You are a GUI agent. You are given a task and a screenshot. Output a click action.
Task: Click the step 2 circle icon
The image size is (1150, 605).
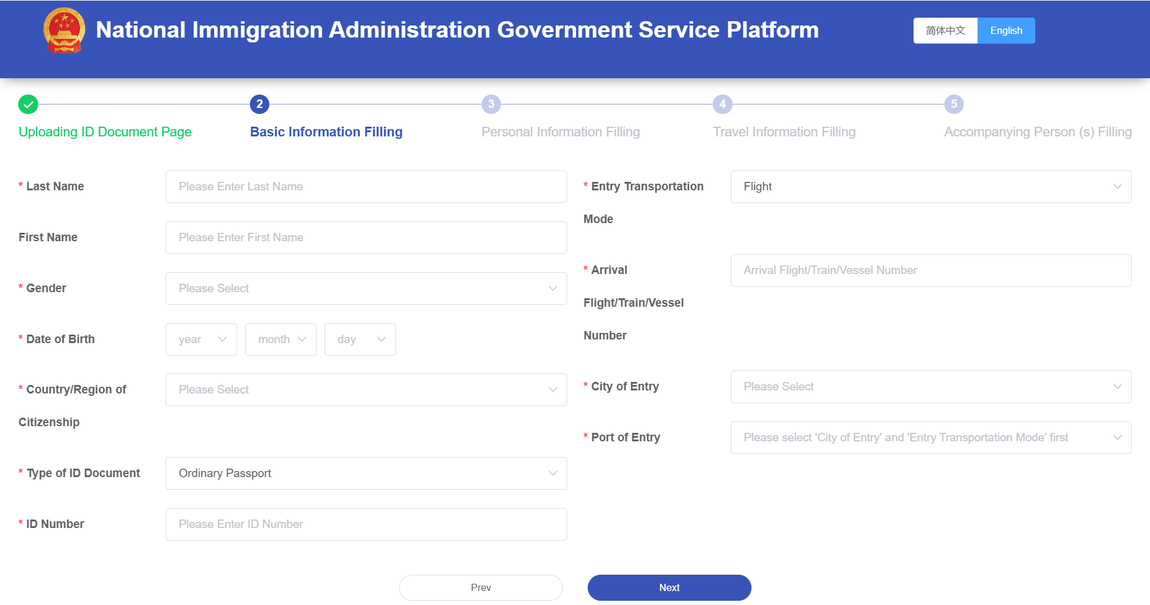[x=260, y=104]
